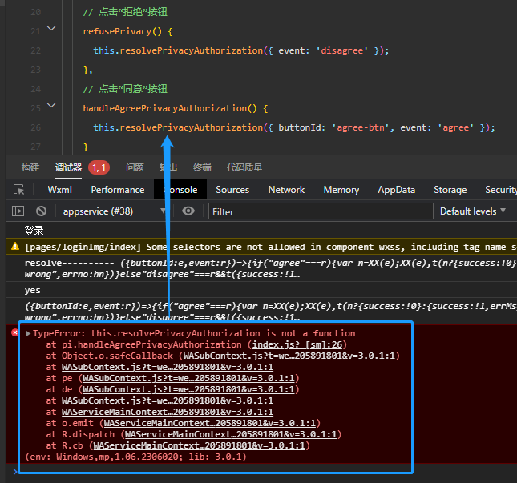Open the 问题 tab
Image resolution: width=517 pixels, height=483 pixels.
click(x=135, y=167)
